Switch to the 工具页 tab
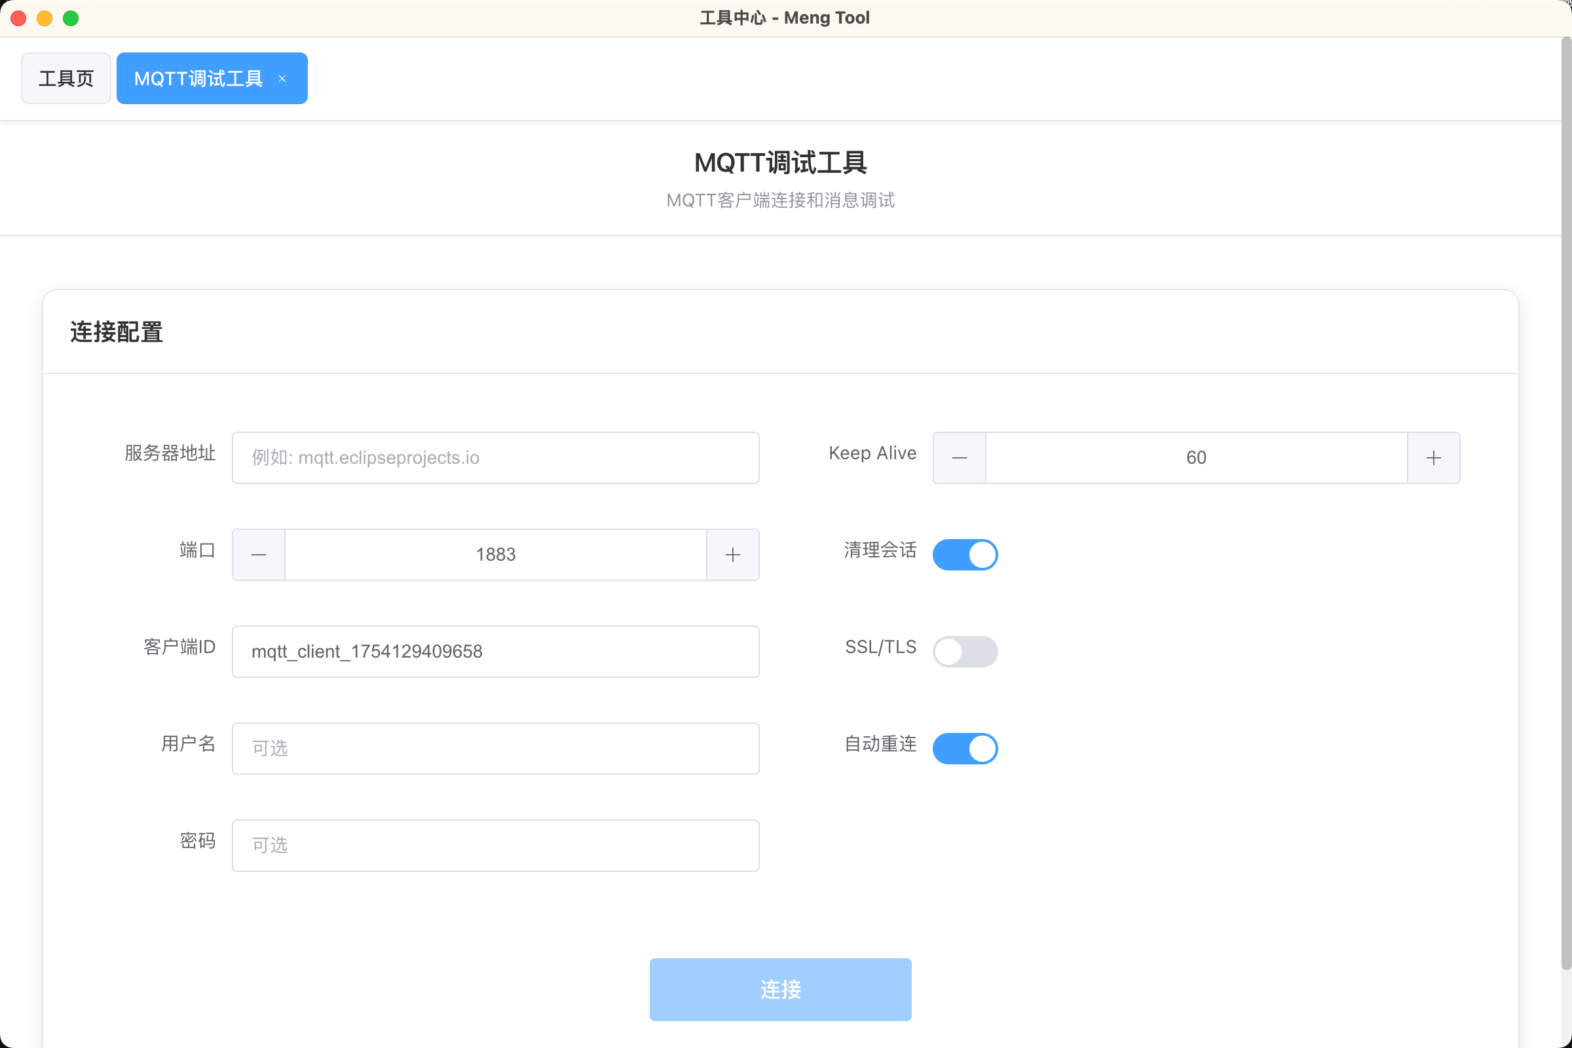Viewport: 1572px width, 1048px height. pyautogui.click(x=65, y=79)
